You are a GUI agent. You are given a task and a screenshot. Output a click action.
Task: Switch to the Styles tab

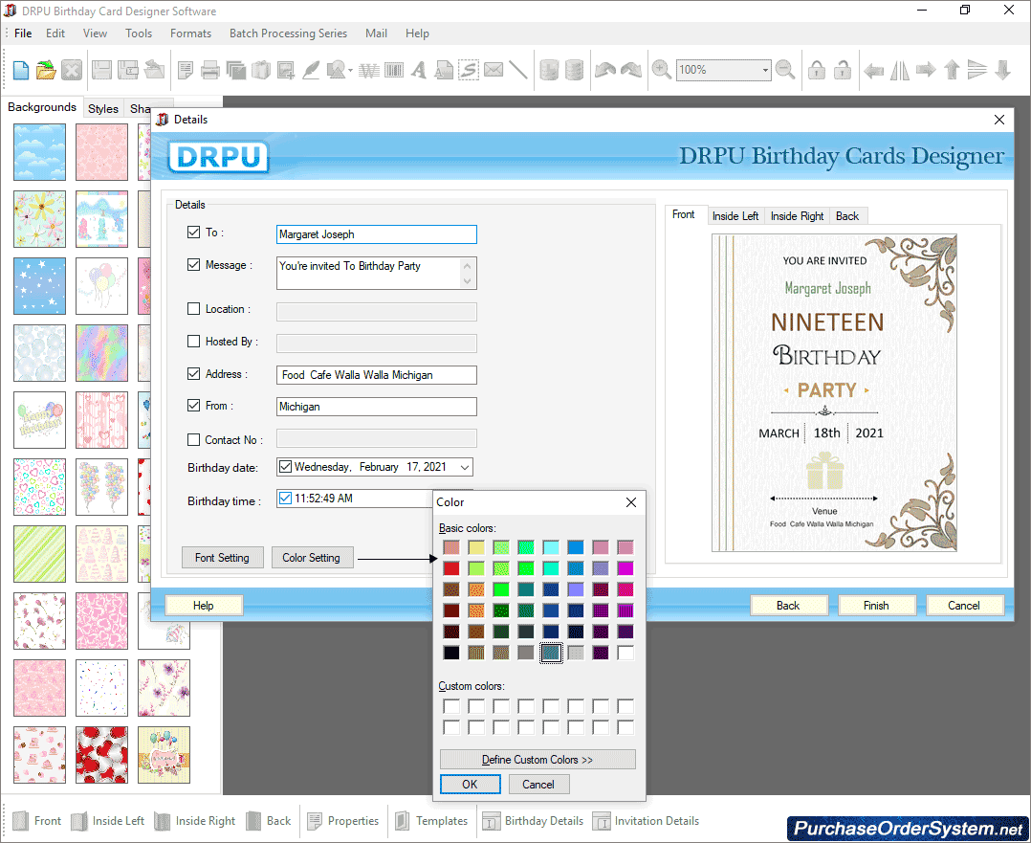(103, 108)
